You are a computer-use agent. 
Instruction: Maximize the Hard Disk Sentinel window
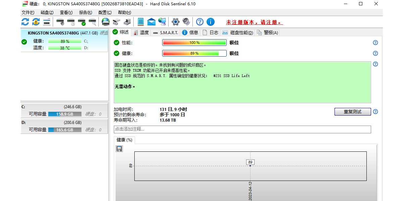coord(361,4)
